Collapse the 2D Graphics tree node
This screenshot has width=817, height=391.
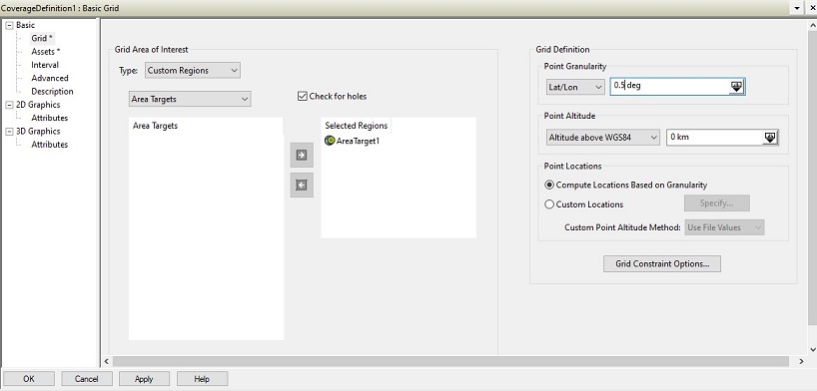click(x=9, y=105)
